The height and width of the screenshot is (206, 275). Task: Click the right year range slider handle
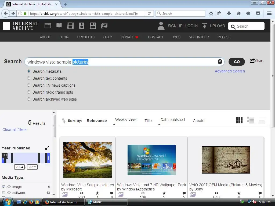(49, 158)
